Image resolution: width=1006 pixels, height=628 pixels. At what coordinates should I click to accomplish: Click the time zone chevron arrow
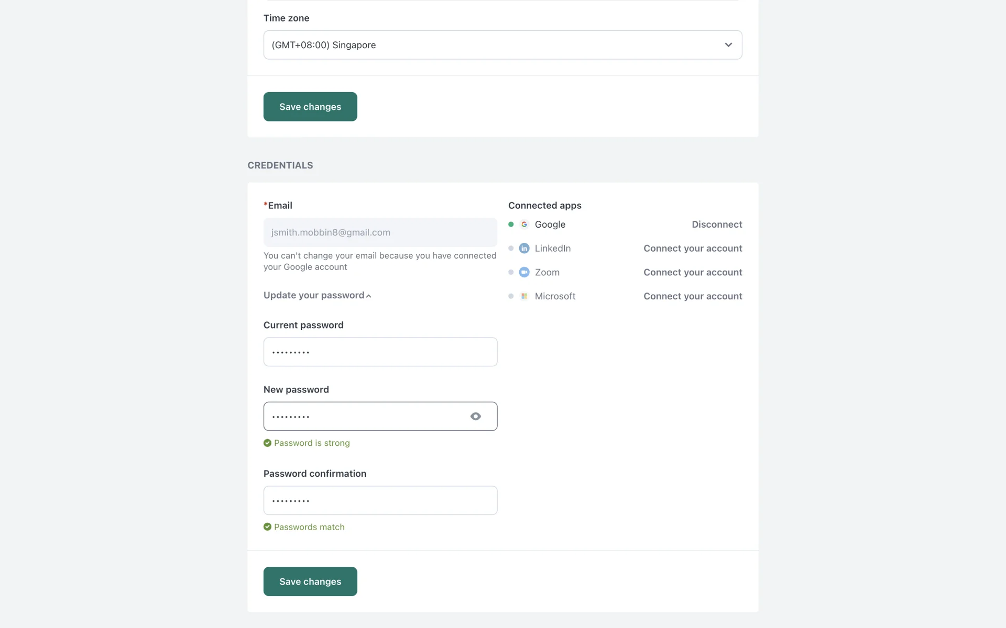[x=728, y=45]
